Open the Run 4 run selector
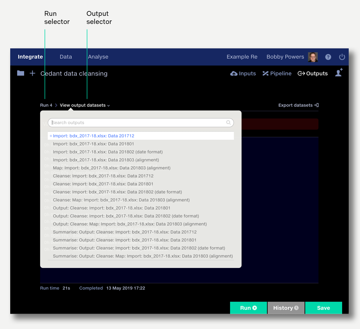This screenshot has height=329, width=360. coord(46,105)
